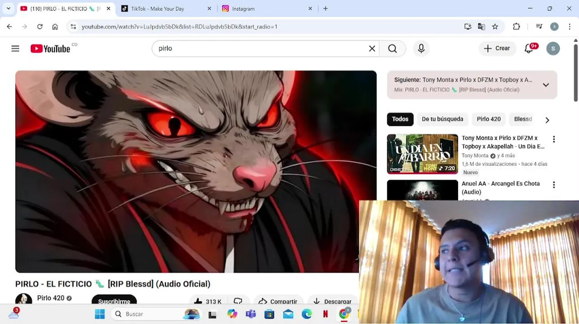This screenshot has width=579, height=324.
Task: Open Chrome tab search dropdown
Action: click(8, 9)
